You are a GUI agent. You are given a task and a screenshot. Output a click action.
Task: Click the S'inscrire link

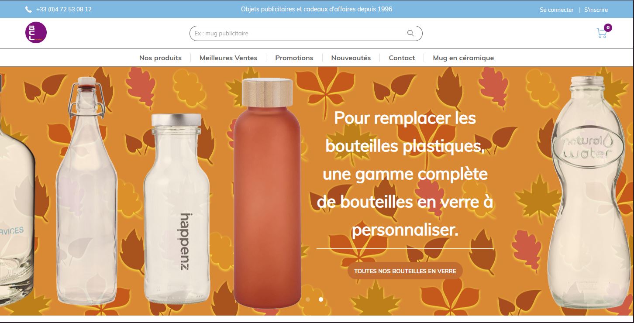(x=596, y=10)
